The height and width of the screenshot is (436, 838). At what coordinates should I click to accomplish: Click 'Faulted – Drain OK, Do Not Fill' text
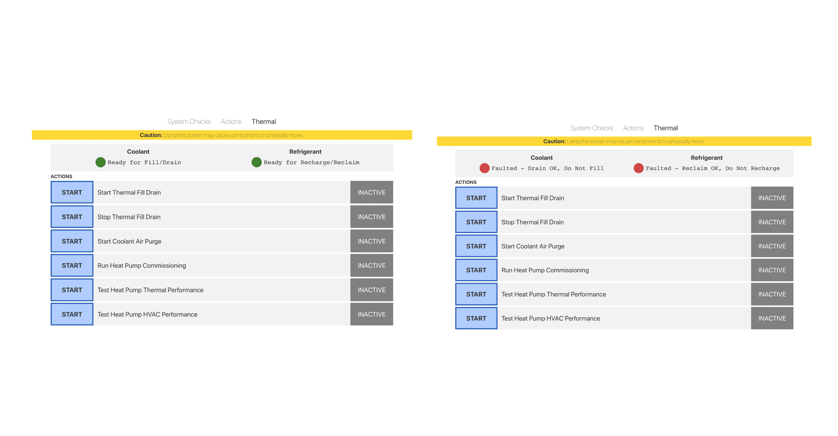pos(547,168)
